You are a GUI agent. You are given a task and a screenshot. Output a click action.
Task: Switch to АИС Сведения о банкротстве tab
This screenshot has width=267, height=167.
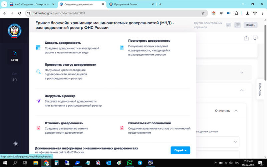pos(32,4)
